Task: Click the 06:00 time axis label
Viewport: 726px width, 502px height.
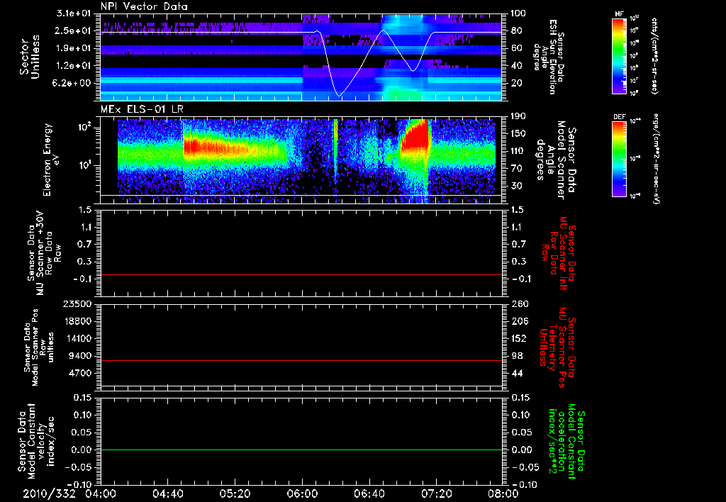Action: 302,493
